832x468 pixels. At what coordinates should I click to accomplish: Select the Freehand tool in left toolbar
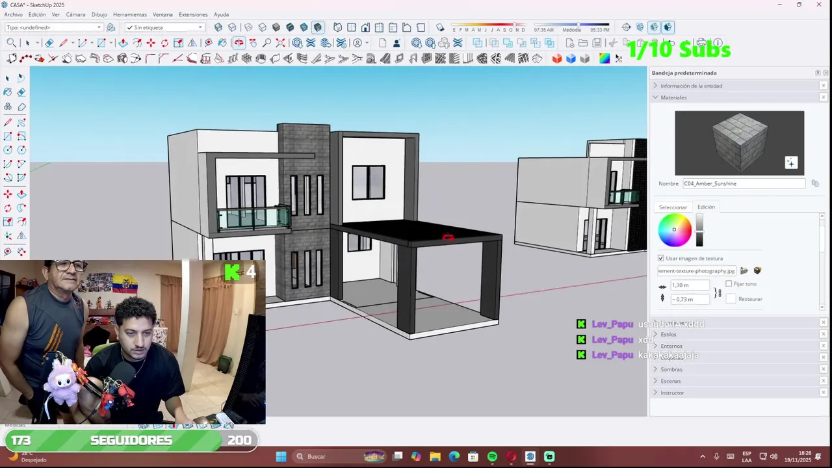pos(21,122)
